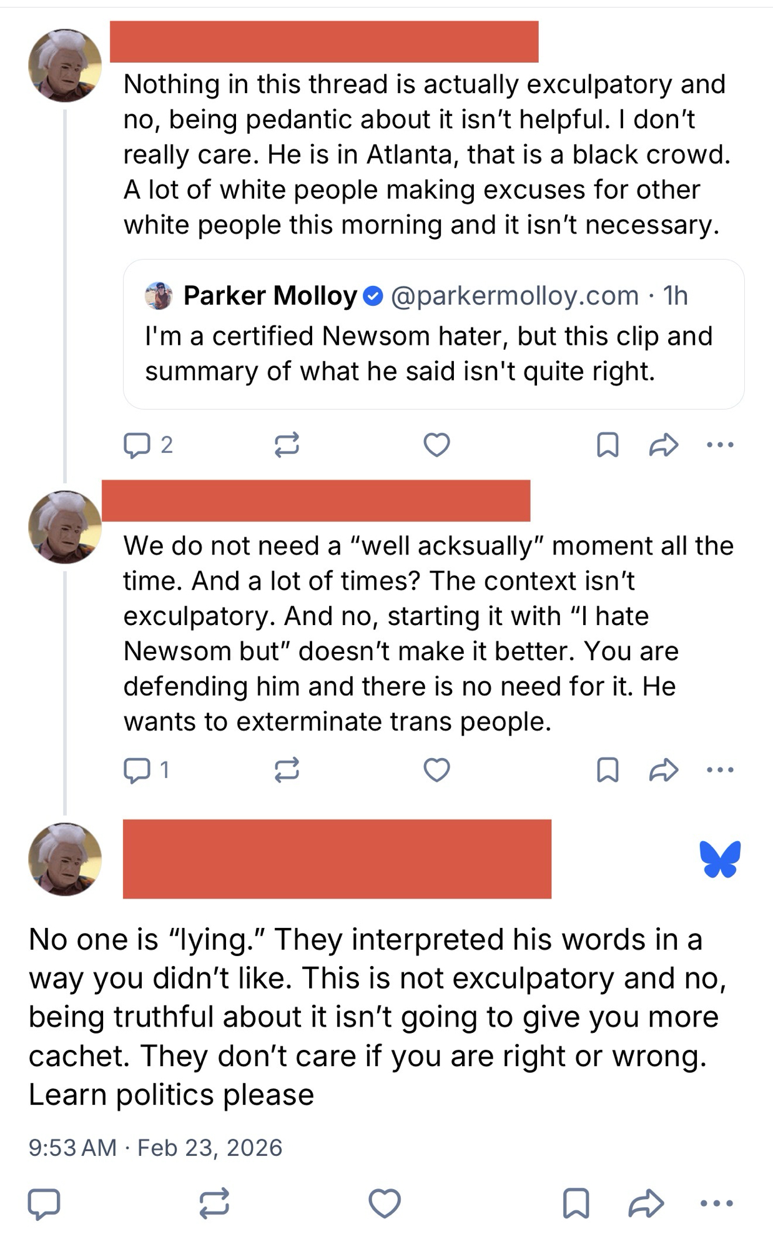Bookmark the "well acksually" post
This screenshot has width=773, height=1249.
[x=608, y=769]
